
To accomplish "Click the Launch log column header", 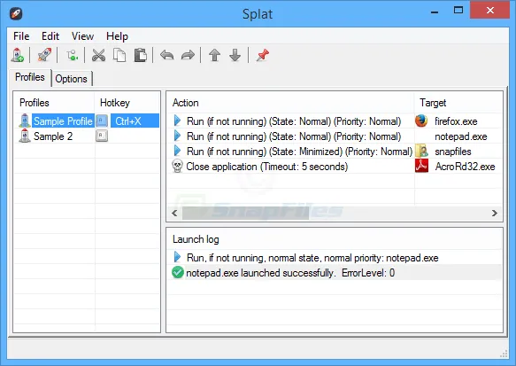I will pos(335,239).
